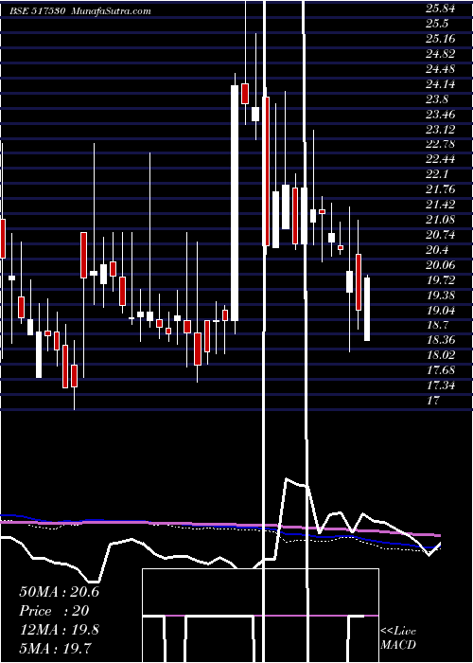Click the 18.02 price axis label
Viewport: 473px width, 663px height.
tap(440, 355)
